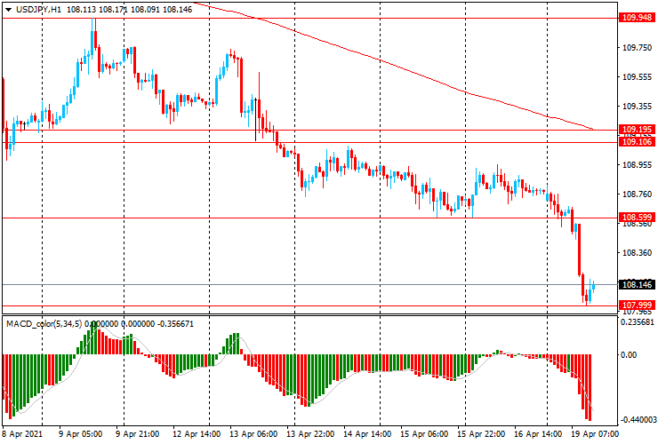Select the 108.955 price scale value
This screenshot has height=444, width=658.
coord(637,165)
